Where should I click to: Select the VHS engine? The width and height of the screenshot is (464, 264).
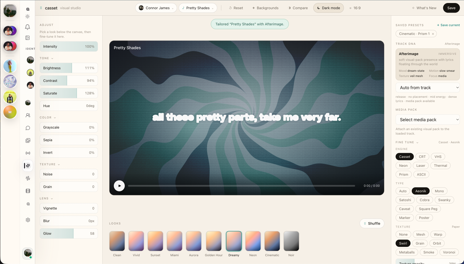point(438,157)
